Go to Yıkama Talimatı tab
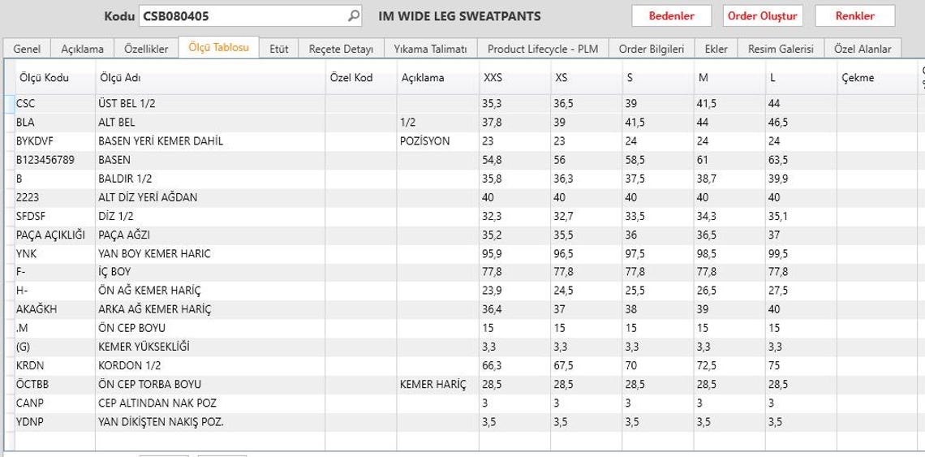 coord(431,49)
